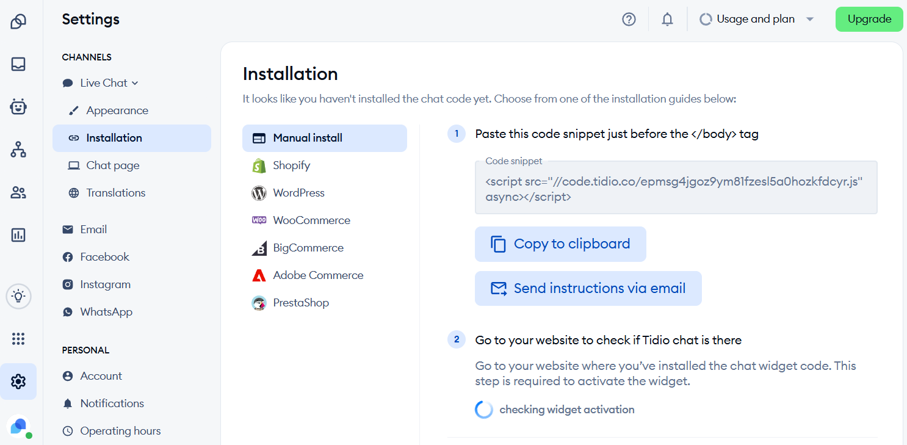Open the Inbox icon in left rail
This screenshot has width=907, height=445.
point(18,64)
